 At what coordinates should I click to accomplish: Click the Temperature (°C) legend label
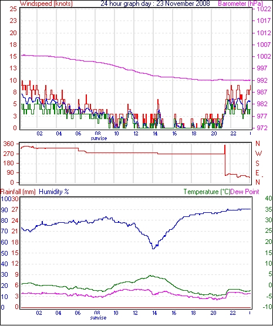207,192
